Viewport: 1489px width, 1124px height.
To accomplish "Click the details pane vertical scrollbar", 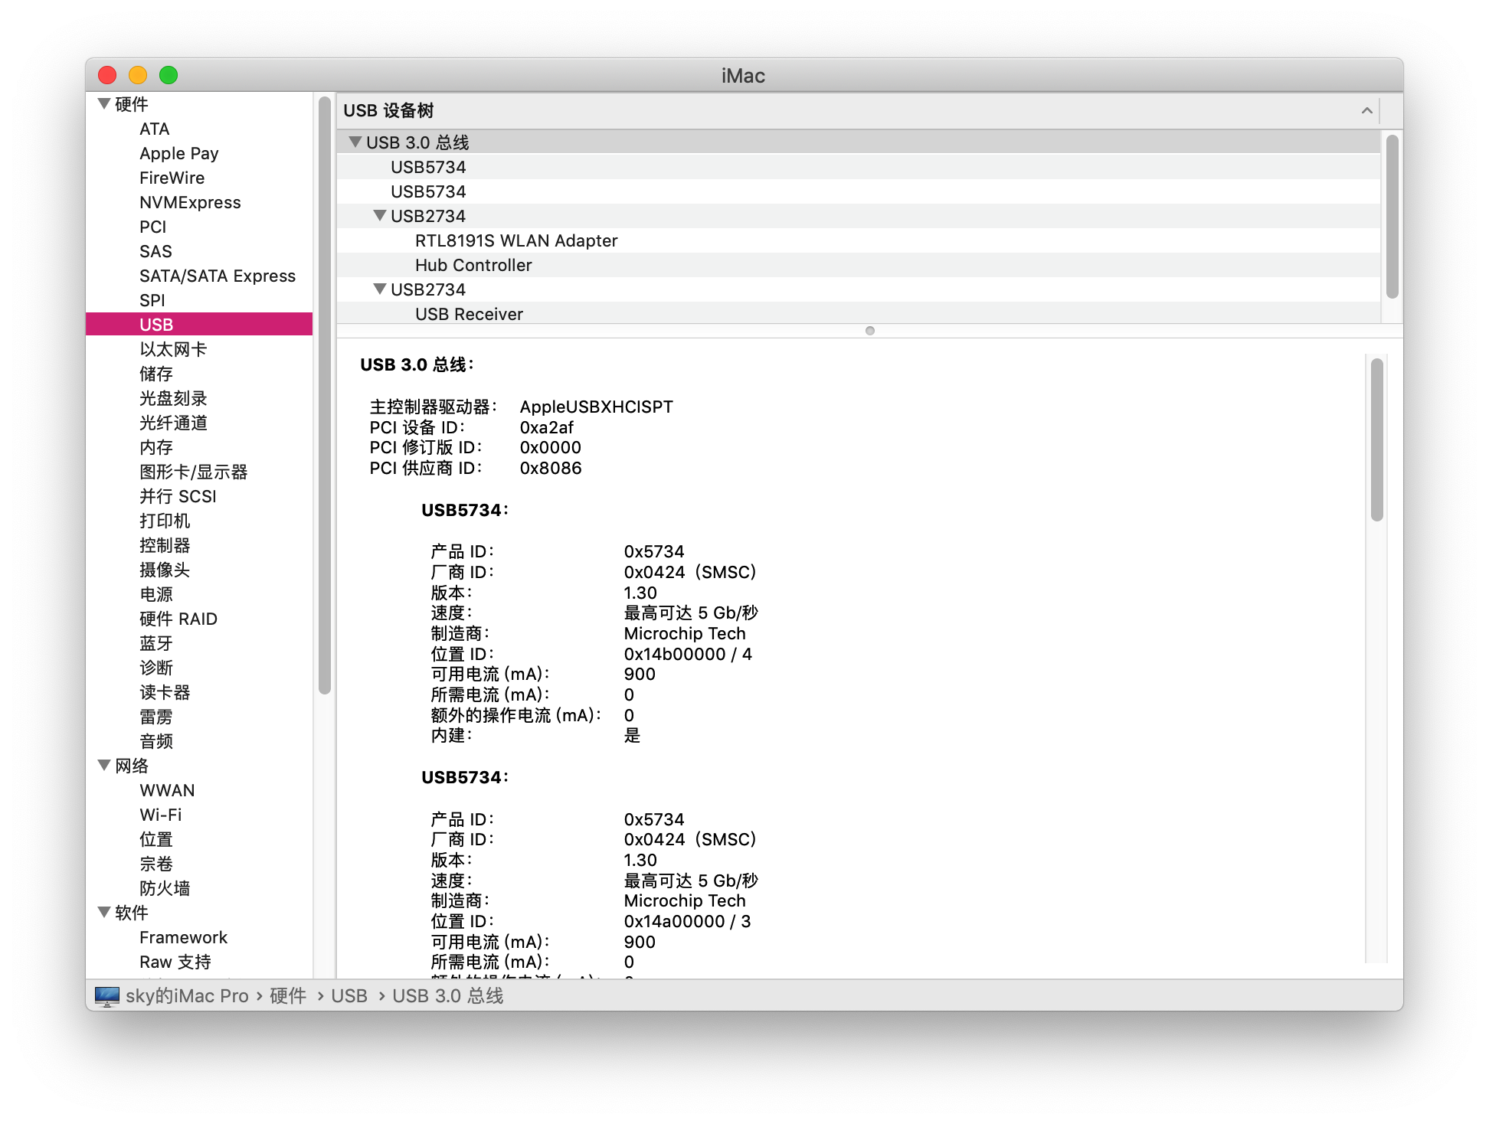I will pos(1376,439).
